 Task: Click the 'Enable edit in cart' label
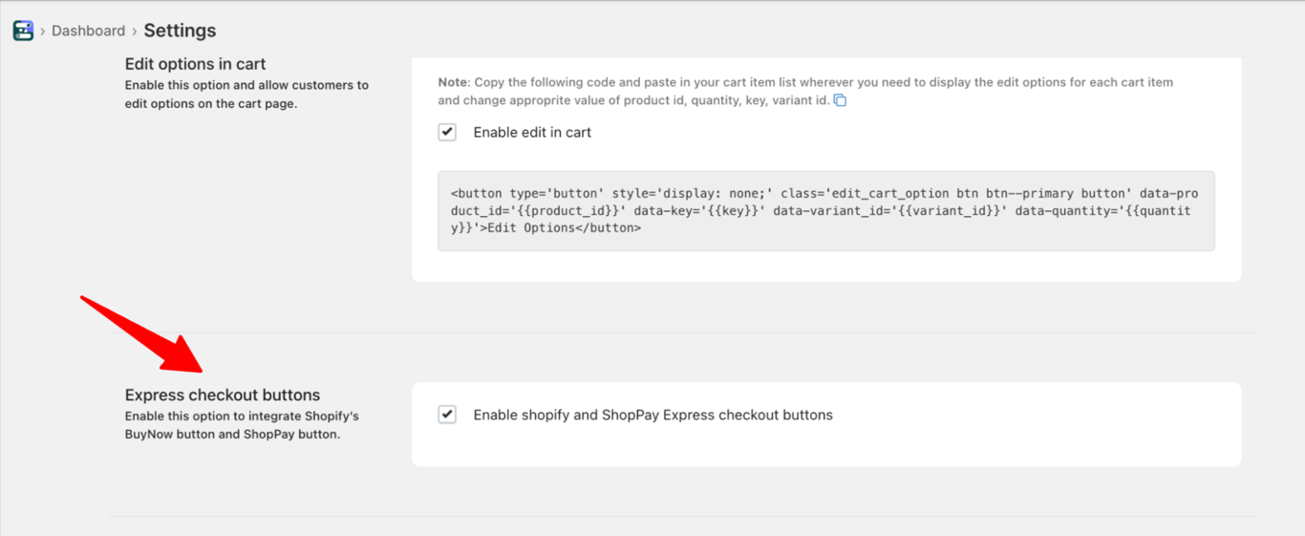[x=532, y=133]
